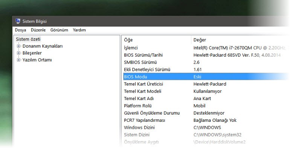This screenshot has width=290, height=148.
Task: Expand the Bileşenler node
Action: tap(18, 53)
